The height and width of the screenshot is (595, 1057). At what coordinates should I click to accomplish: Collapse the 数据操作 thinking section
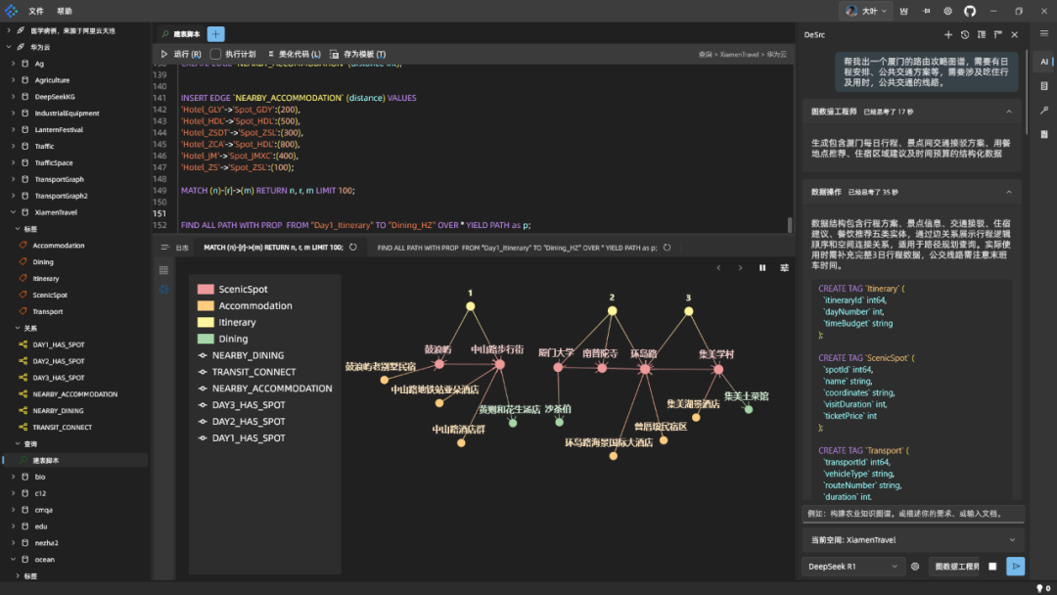pyautogui.click(x=1008, y=192)
